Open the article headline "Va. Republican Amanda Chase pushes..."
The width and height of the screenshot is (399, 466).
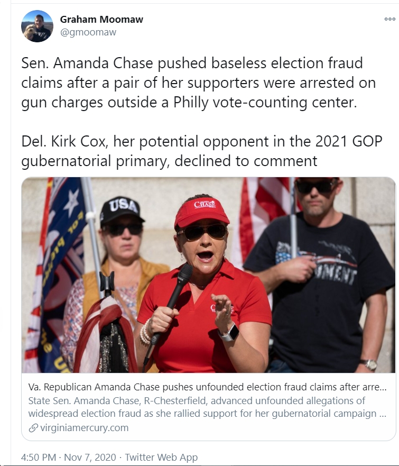click(207, 387)
